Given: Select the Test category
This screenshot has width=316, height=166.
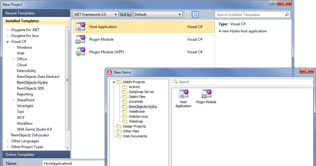Looking at the screenshot, I should click(20, 111).
